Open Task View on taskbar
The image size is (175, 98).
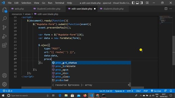coord(53,96)
